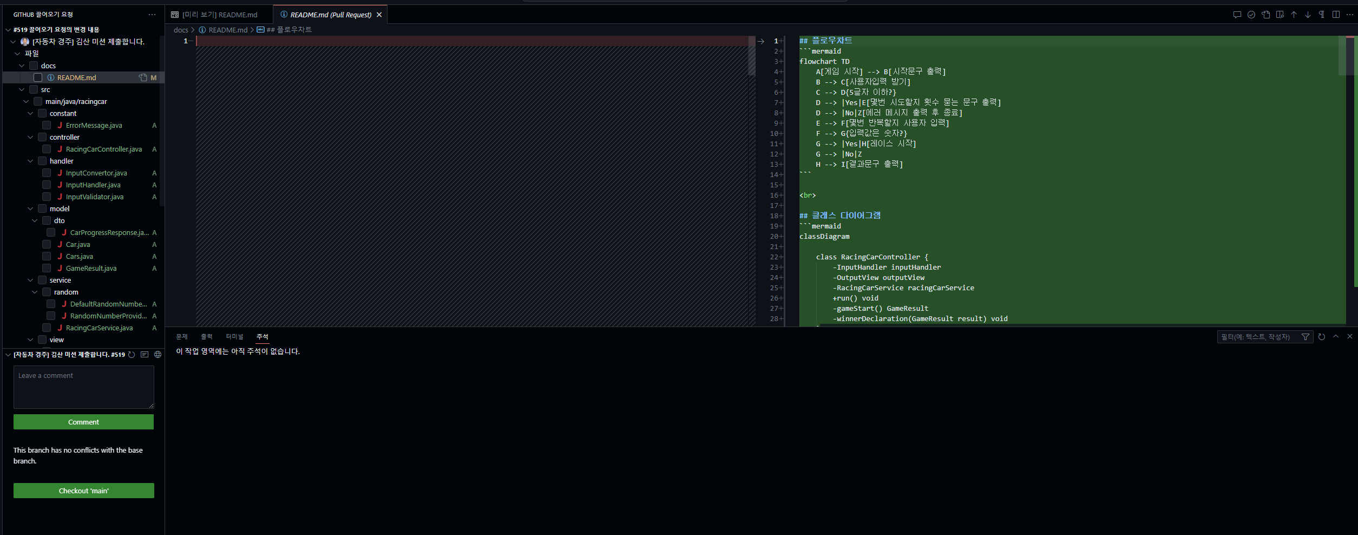Collapse the random folder
This screenshot has height=535, width=1358.
point(35,292)
